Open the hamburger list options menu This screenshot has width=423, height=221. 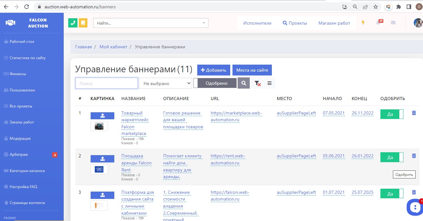269,83
